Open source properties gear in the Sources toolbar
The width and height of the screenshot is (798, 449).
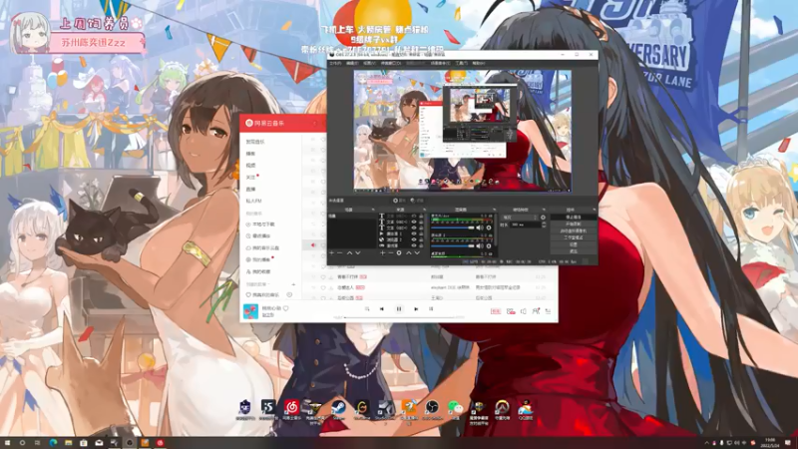399,253
